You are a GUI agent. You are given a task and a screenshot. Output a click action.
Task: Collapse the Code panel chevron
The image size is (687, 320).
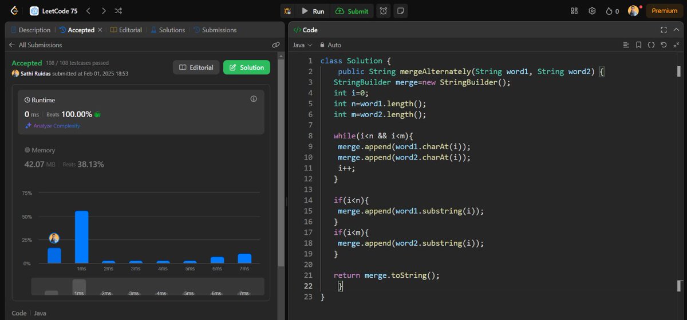676,30
